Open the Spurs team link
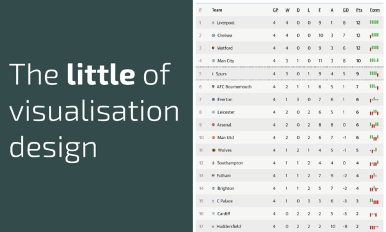This screenshot has width=386, height=232. 221,73
